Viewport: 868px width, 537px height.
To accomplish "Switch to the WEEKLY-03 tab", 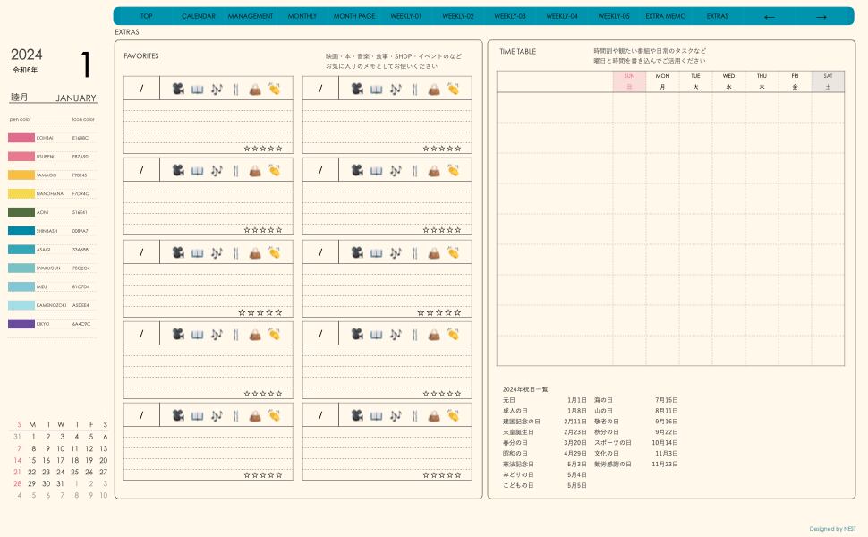I will click(x=510, y=16).
